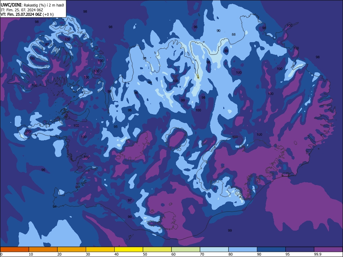Select the 80–90 light blue legend swatch
This screenshot has width=343, height=257.
pyautogui.click(x=243, y=249)
